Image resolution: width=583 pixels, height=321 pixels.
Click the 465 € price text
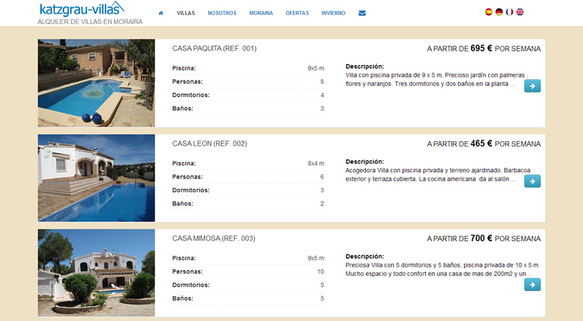481,143
